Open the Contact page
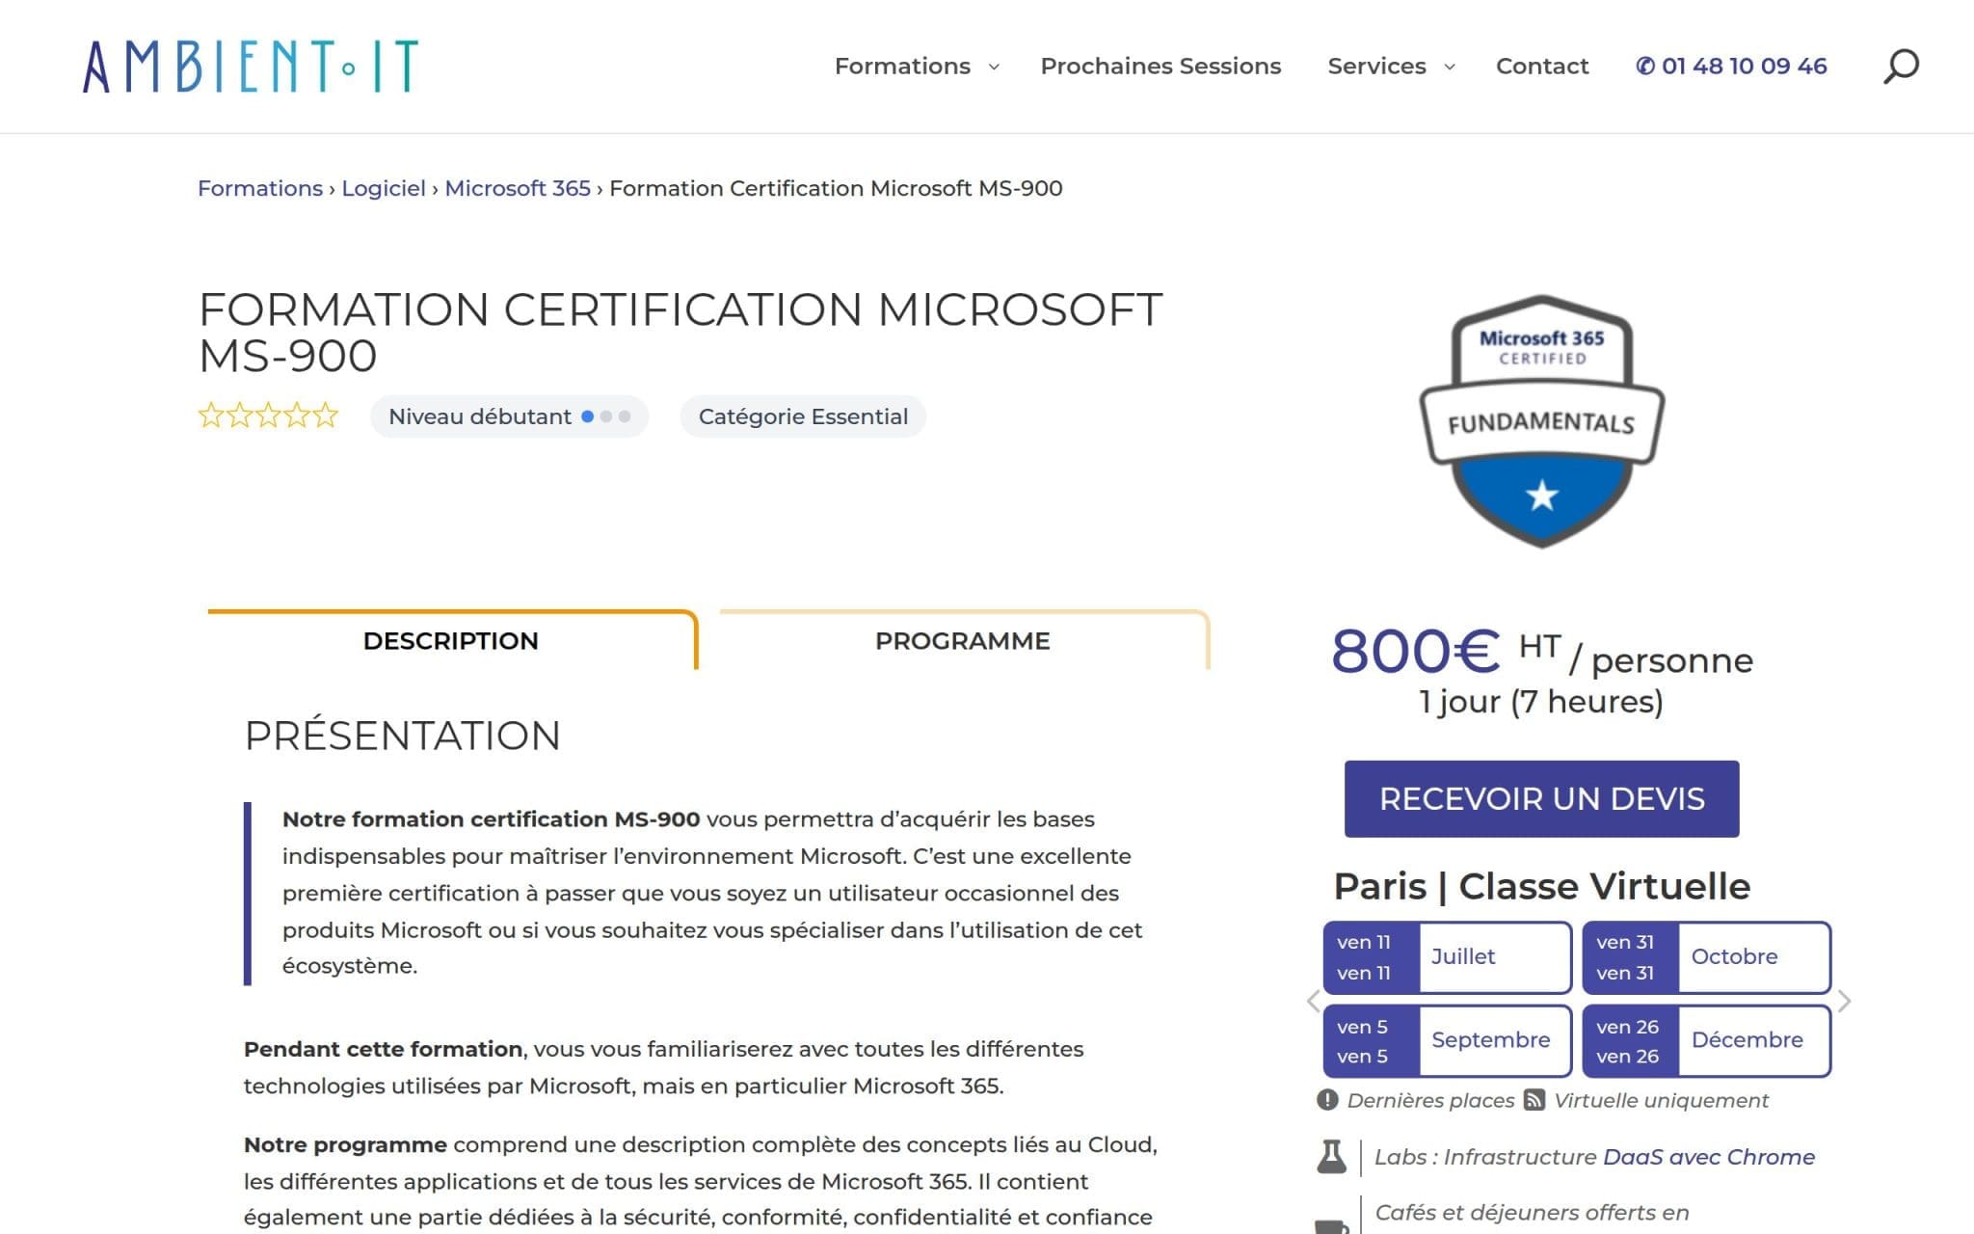This screenshot has height=1234, width=1974. pyautogui.click(x=1542, y=66)
